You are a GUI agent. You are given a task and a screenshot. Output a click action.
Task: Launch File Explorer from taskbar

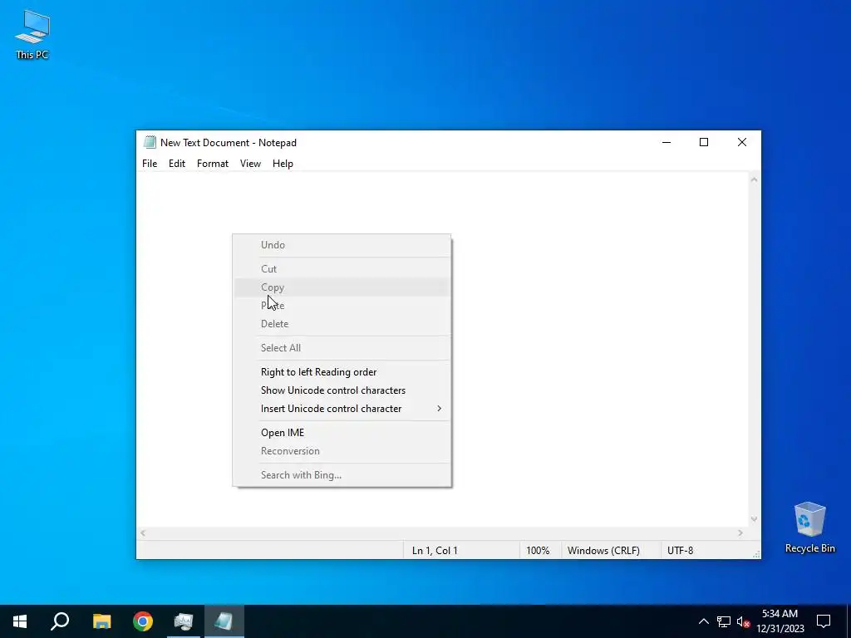point(101,621)
